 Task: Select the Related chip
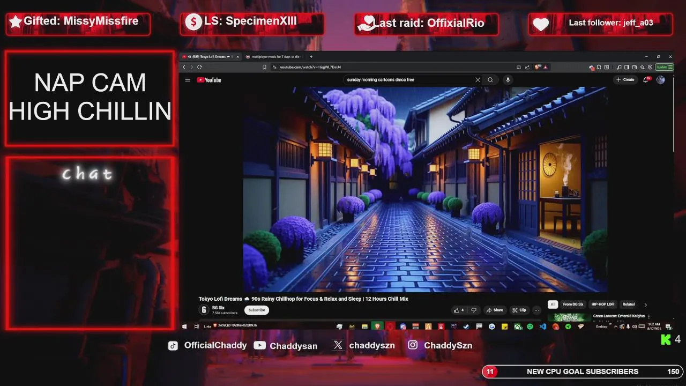tap(629, 305)
